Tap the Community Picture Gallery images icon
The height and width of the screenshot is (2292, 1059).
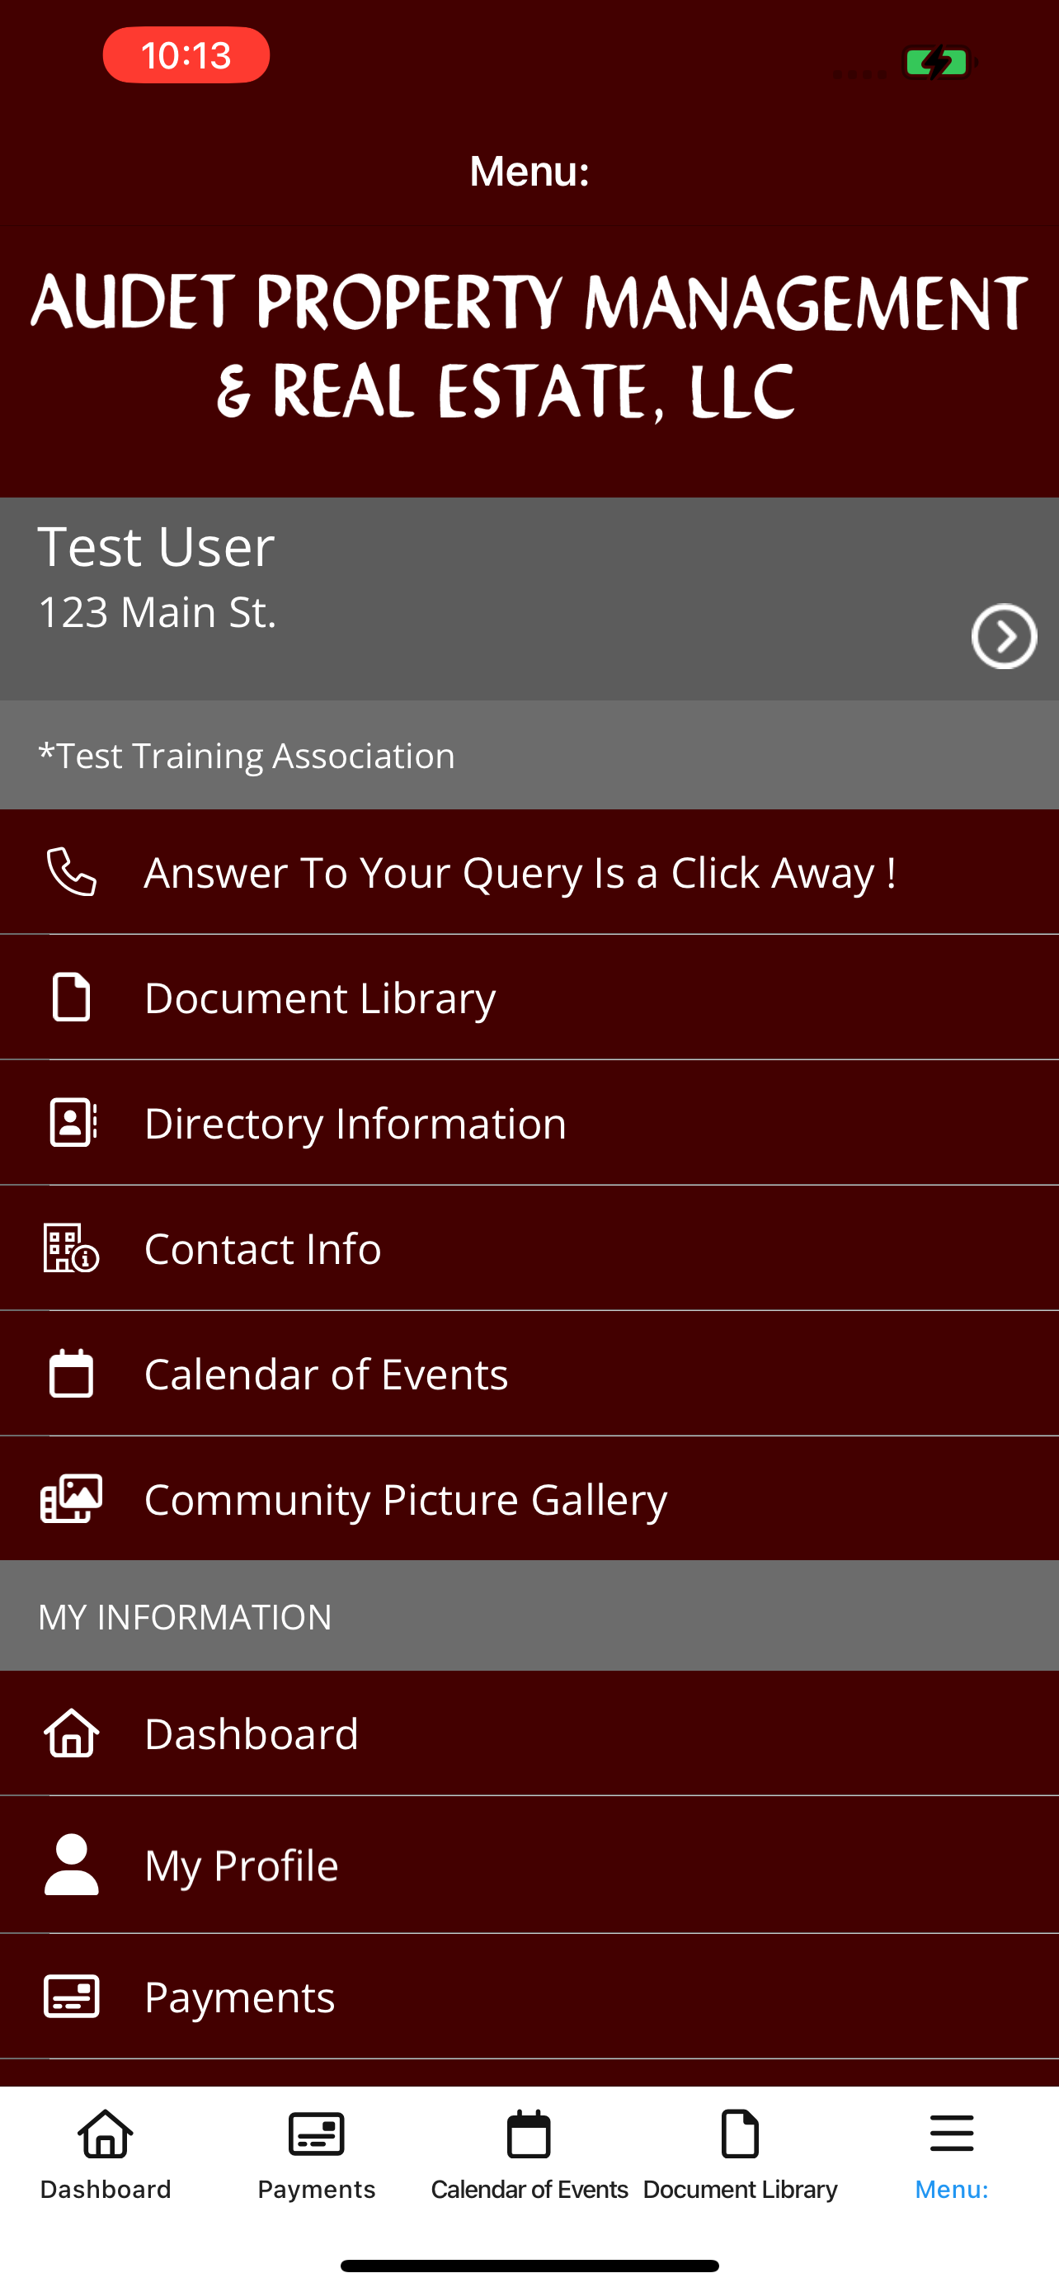coord(71,1498)
